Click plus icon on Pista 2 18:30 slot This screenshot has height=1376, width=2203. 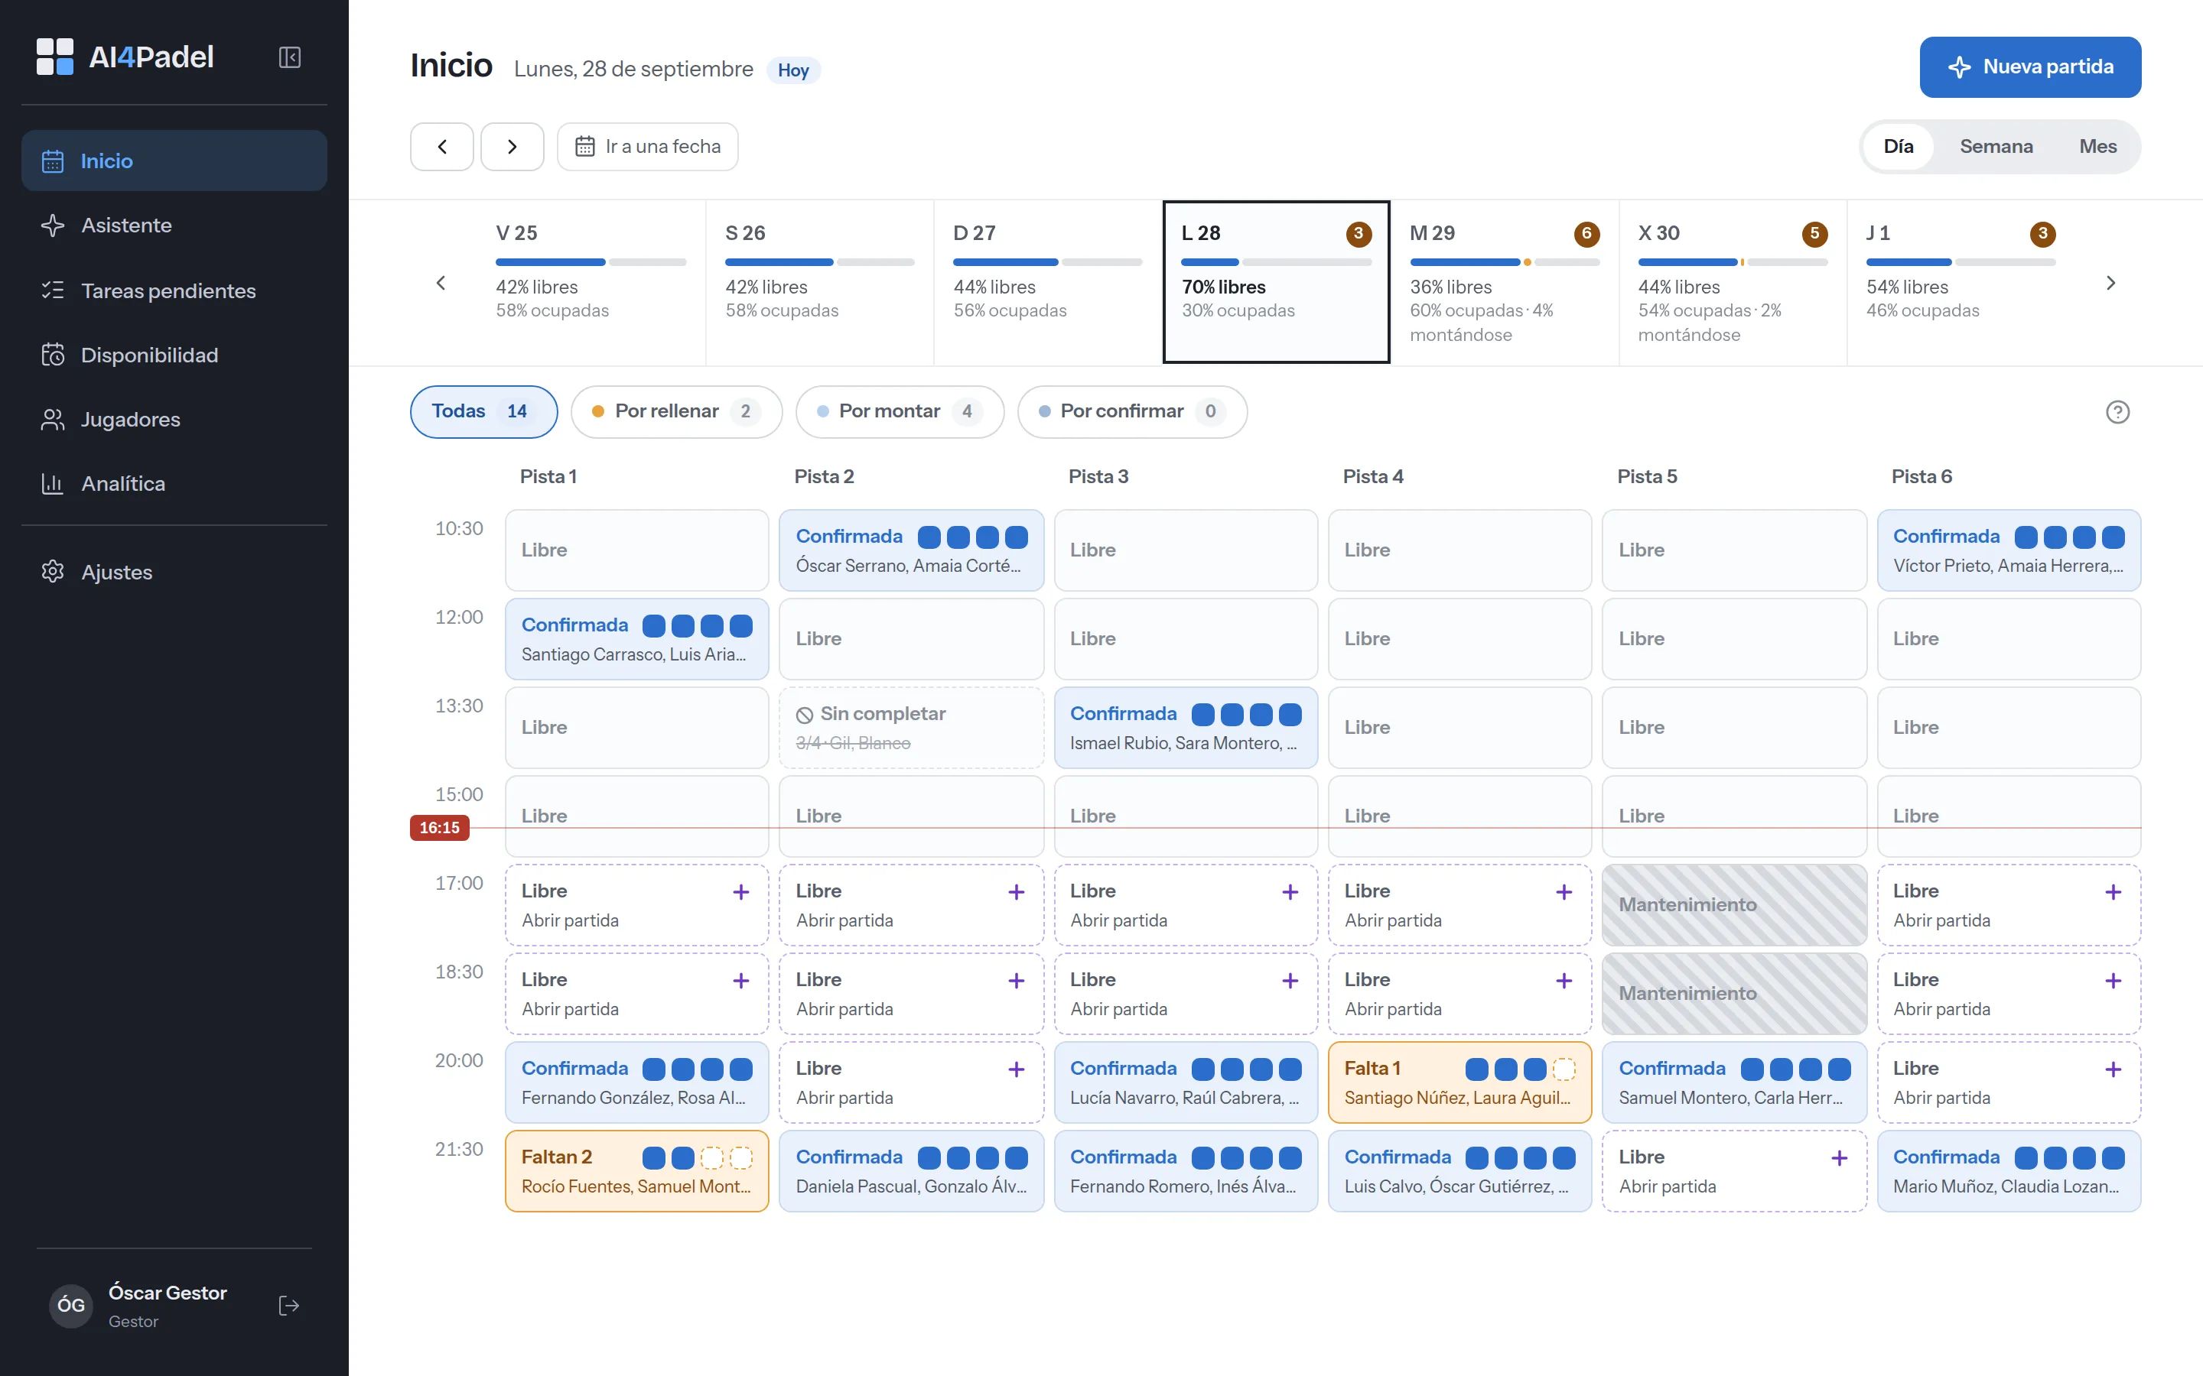[x=1016, y=981]
